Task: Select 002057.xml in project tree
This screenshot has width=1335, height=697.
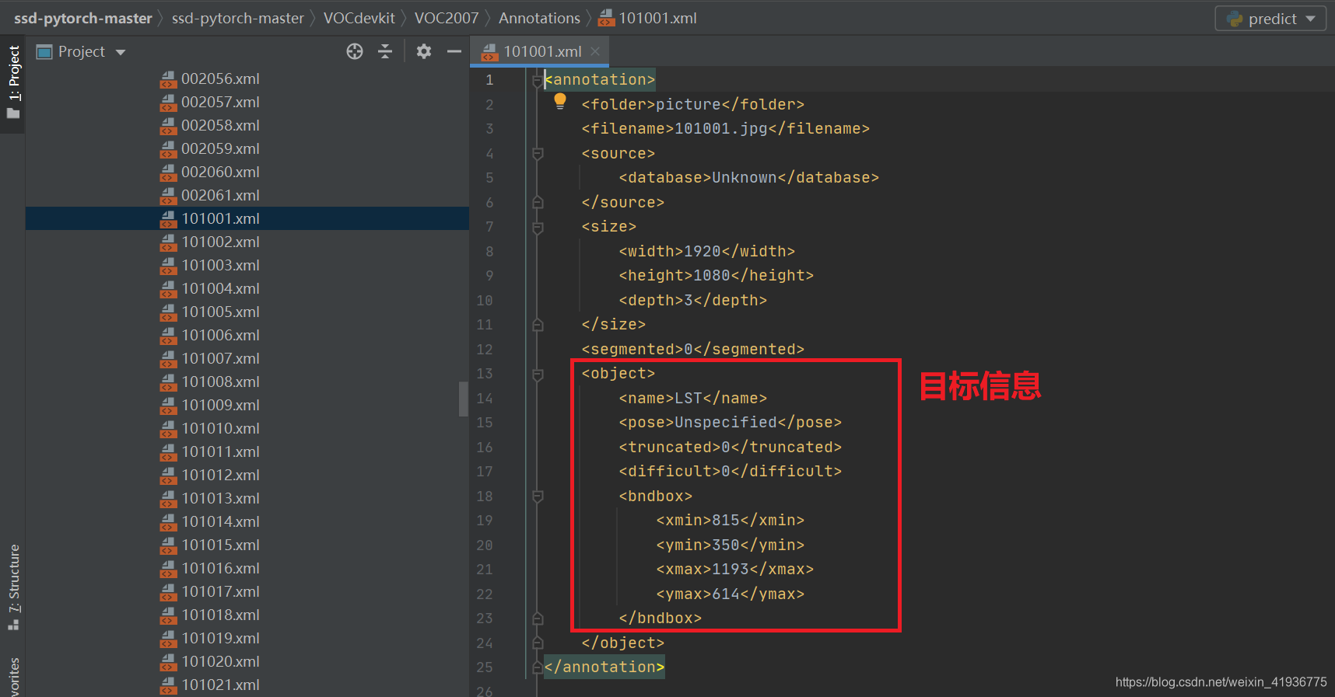Action: pos(220,102)
